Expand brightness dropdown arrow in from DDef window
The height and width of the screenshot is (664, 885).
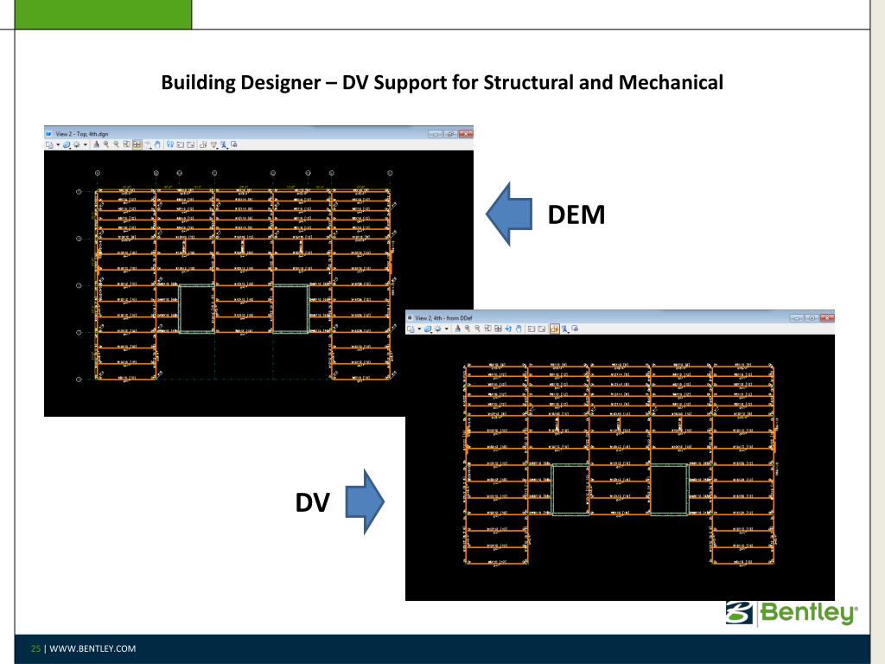[x=447, y=329]
